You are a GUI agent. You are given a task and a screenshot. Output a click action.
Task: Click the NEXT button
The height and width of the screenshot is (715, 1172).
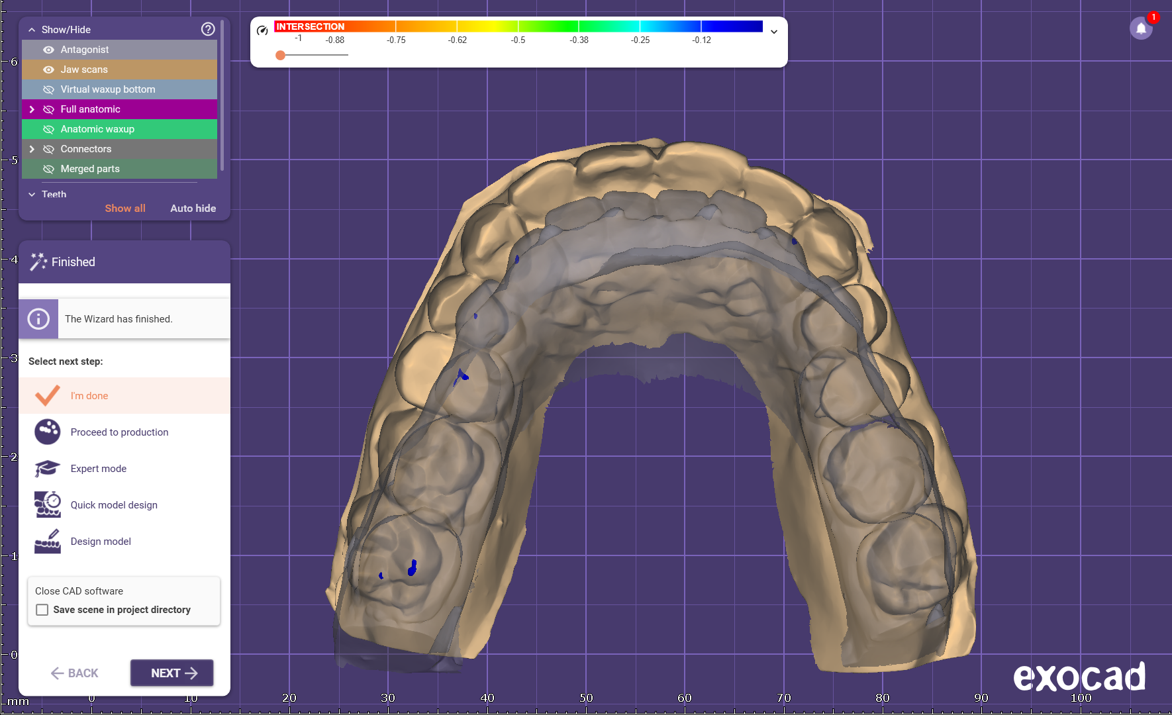point(172,673)
